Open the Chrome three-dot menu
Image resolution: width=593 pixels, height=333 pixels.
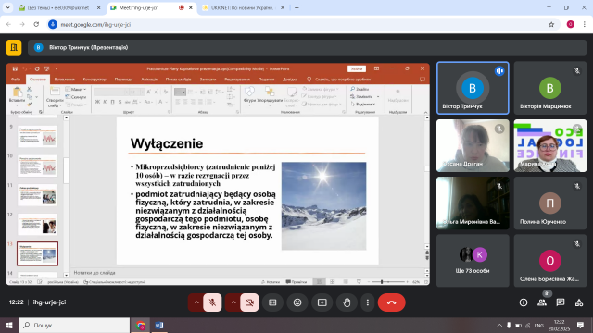pos(585,25)
